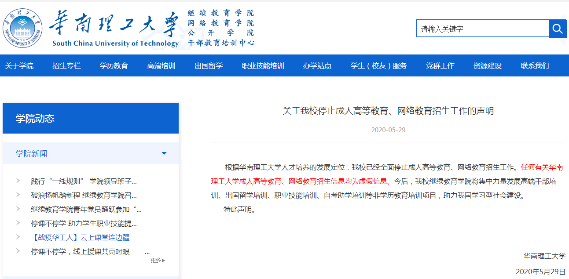Open the 职业技能培训 menu
The height and width of the screenshot is (279, 569).
click(263, 66)
